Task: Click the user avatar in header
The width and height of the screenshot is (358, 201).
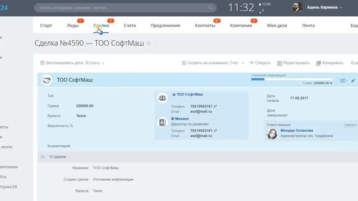Action: 297,7
